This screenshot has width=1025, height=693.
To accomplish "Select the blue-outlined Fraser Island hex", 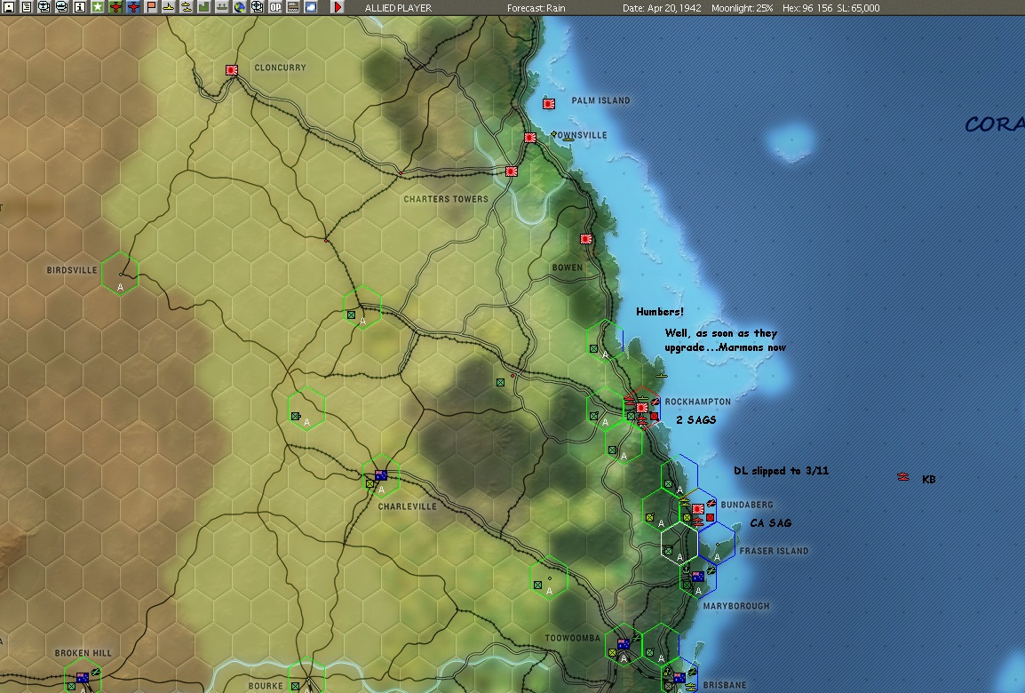I will click(717, 544).
